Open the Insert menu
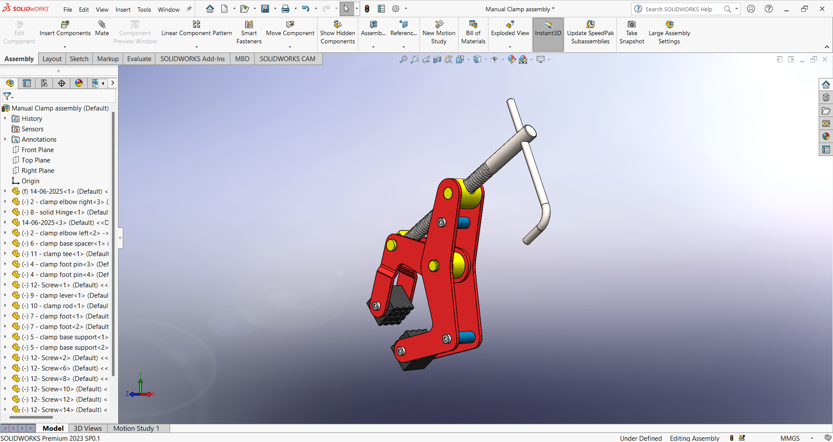Screen dimensions: 833x442 coord(123,10)
